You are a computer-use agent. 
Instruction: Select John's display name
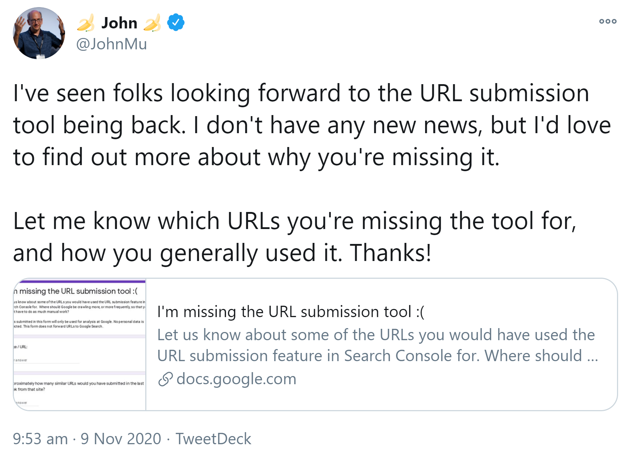coord(120,22)
